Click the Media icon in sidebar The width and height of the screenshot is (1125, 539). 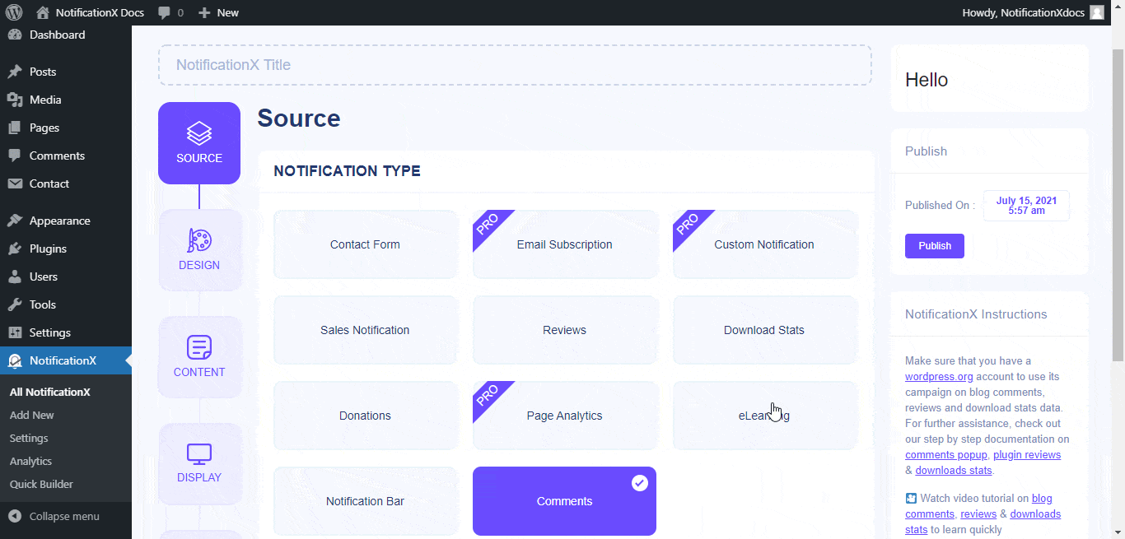pos(15,100)
